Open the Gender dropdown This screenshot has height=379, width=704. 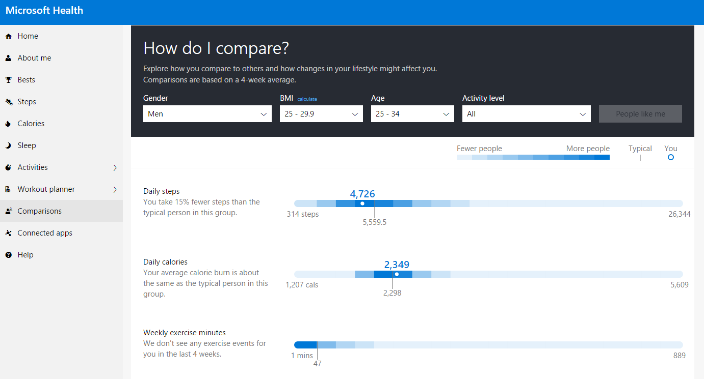pos(207,113)
